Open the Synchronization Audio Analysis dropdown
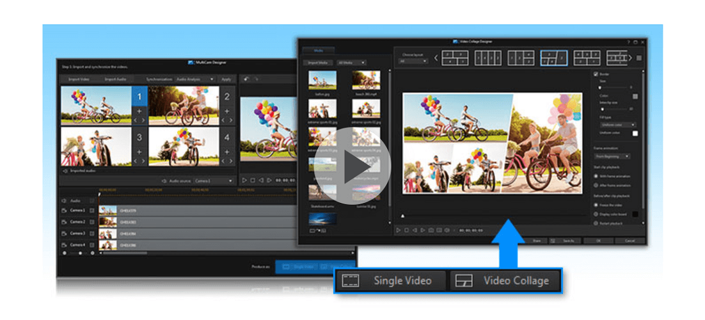This screenshot has height=320, width=705. coord(196,79)
